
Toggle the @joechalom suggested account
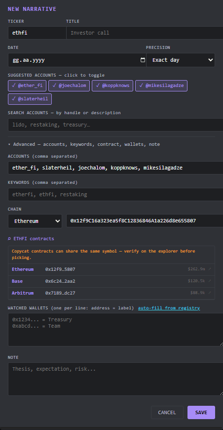[x=69, y=86]
